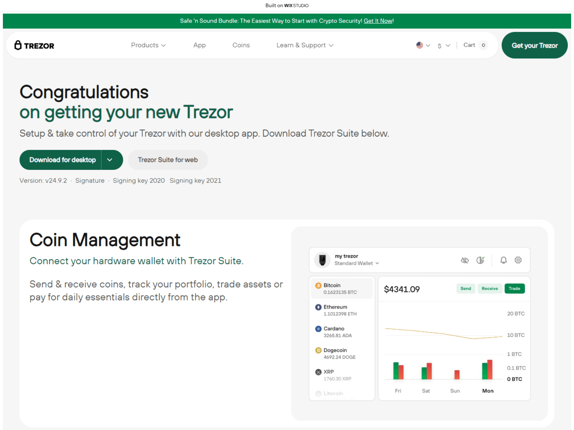The width and height of the screenshot is (574, 430).
Task: Click the $4341.09 balance value
Action: [402, 289]
